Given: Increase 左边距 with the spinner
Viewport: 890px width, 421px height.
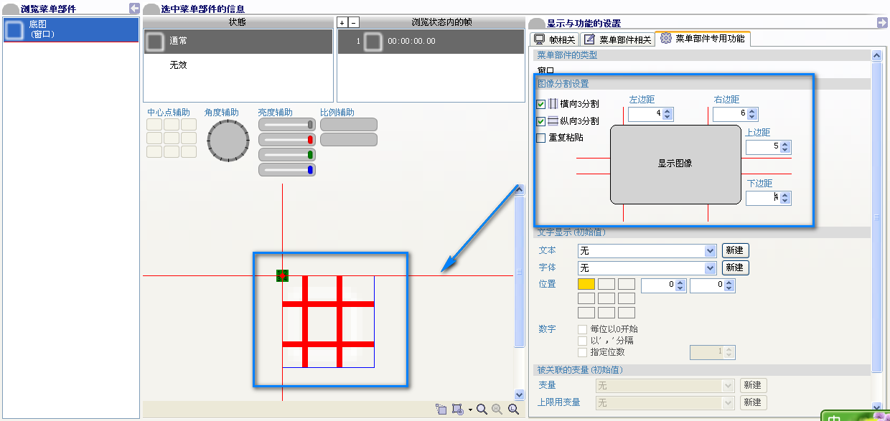Looking at the screenshot, I should 667,111.
